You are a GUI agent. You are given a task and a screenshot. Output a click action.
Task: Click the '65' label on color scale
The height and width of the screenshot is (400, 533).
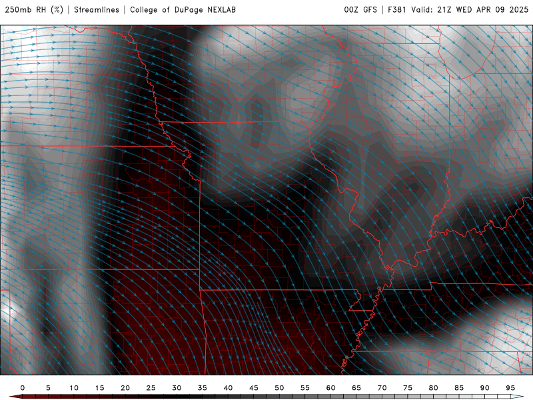tap(356, 388)
